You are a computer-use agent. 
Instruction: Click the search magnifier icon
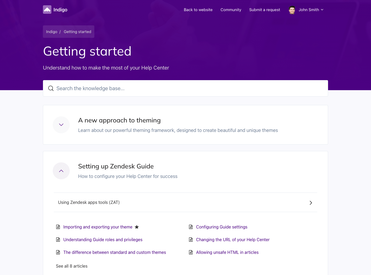click(x=51, y=88)
